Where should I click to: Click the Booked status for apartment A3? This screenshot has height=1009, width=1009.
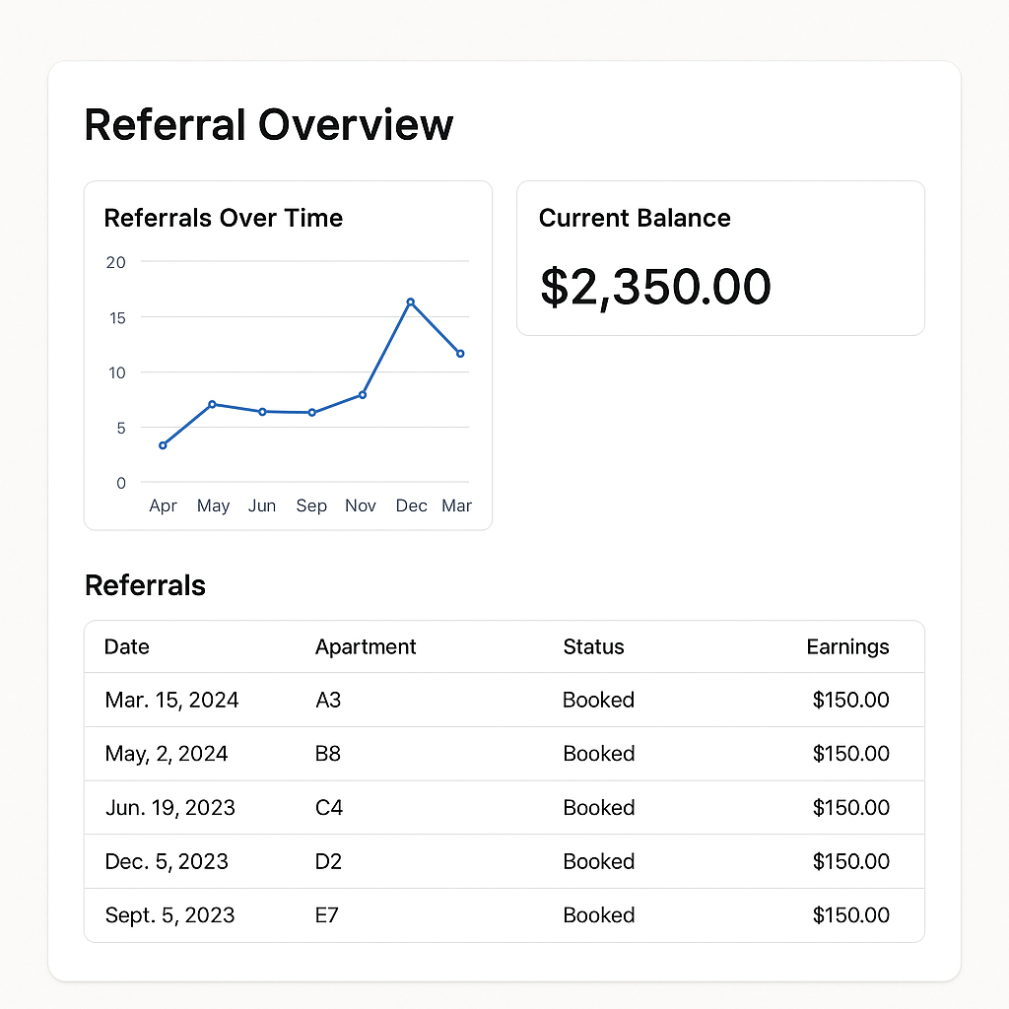[598, 701]
